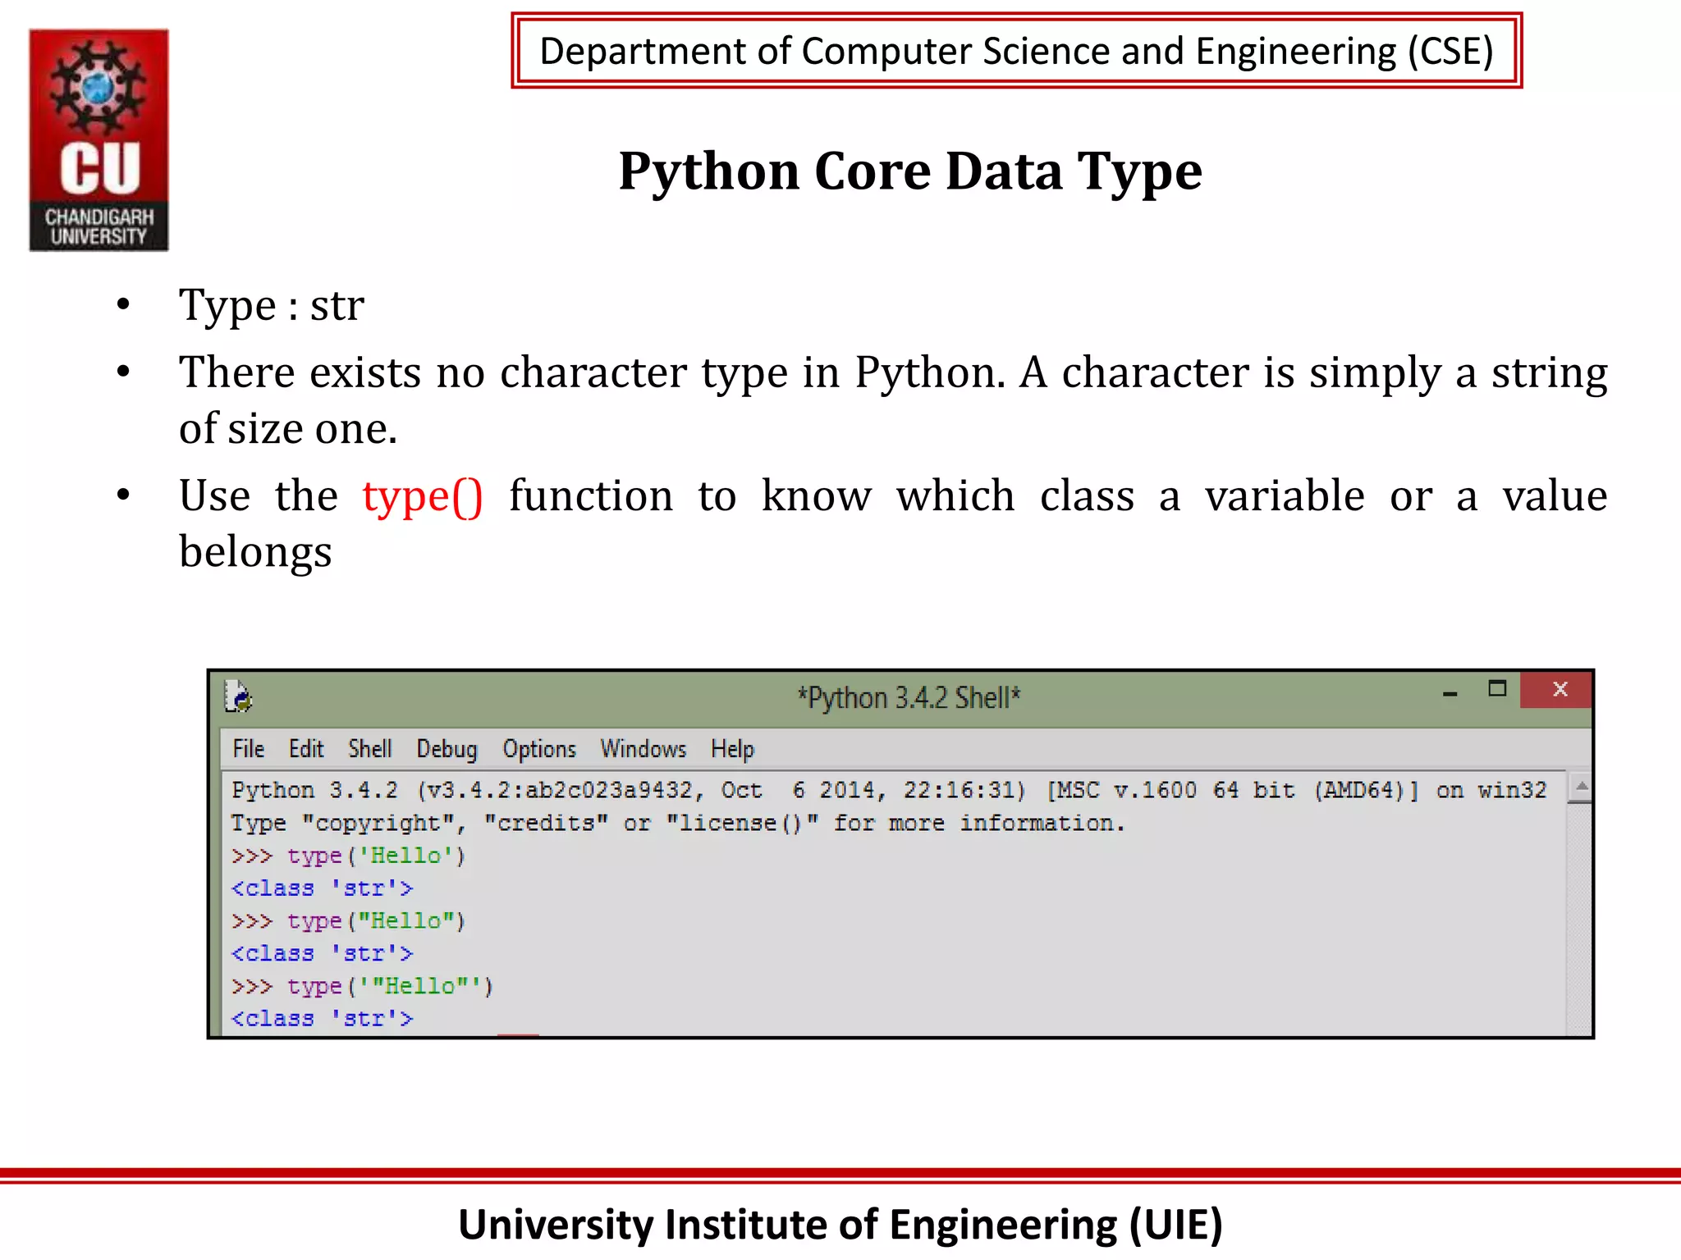Open the Shell menu

coord(369,749)
